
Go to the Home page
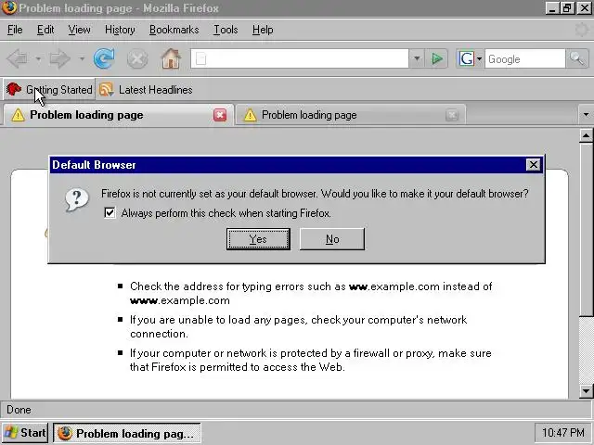[x=171, y=58]
